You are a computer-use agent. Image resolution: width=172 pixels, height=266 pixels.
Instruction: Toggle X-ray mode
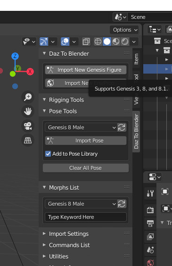[x=86, y=42]
